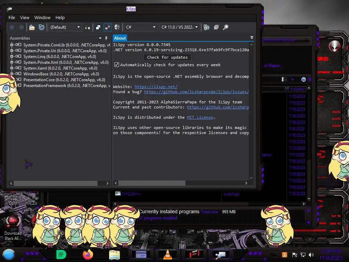Expand System.Xaml assembly node
This screenshot has height=262, width=349.
pyautogui.click(x=12, y=68)
